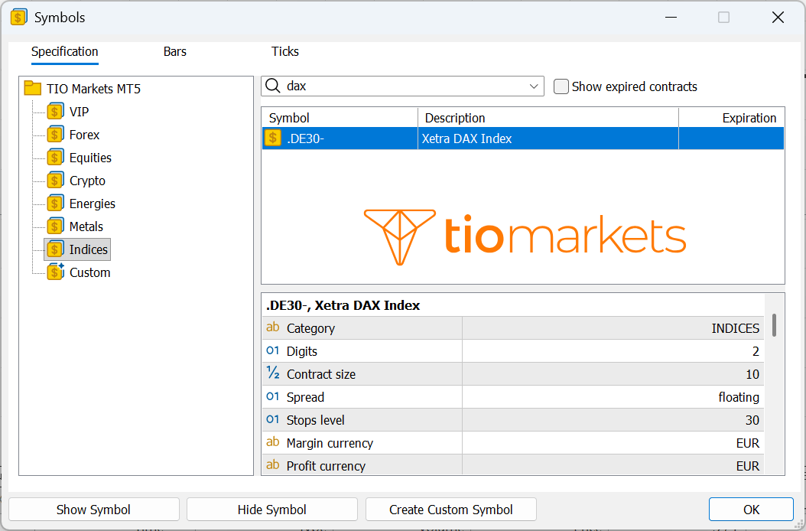Click the ½ icon beside Contract size
Image resolution: width=806 pixels, height=531 pixels.
click(272, 373)
